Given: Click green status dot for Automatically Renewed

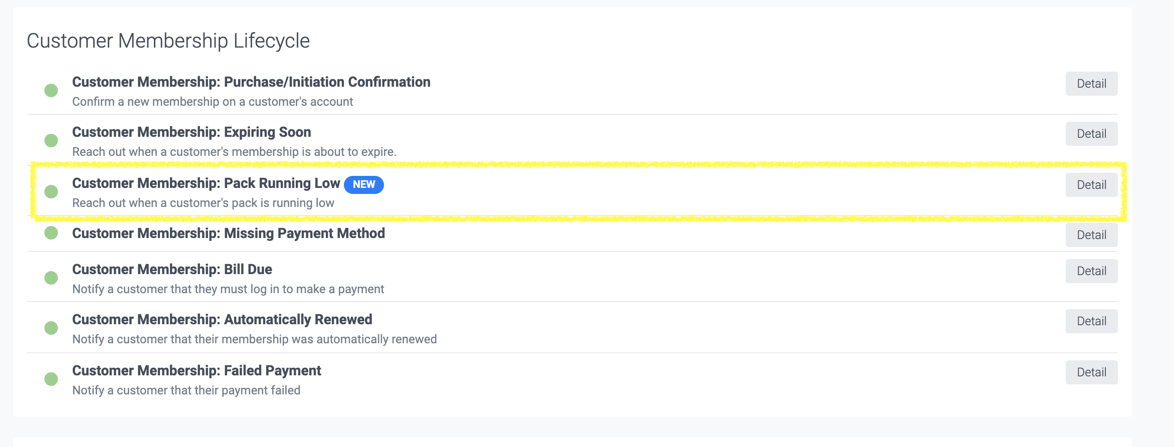Looking at the screenshot, I should 51,328.
